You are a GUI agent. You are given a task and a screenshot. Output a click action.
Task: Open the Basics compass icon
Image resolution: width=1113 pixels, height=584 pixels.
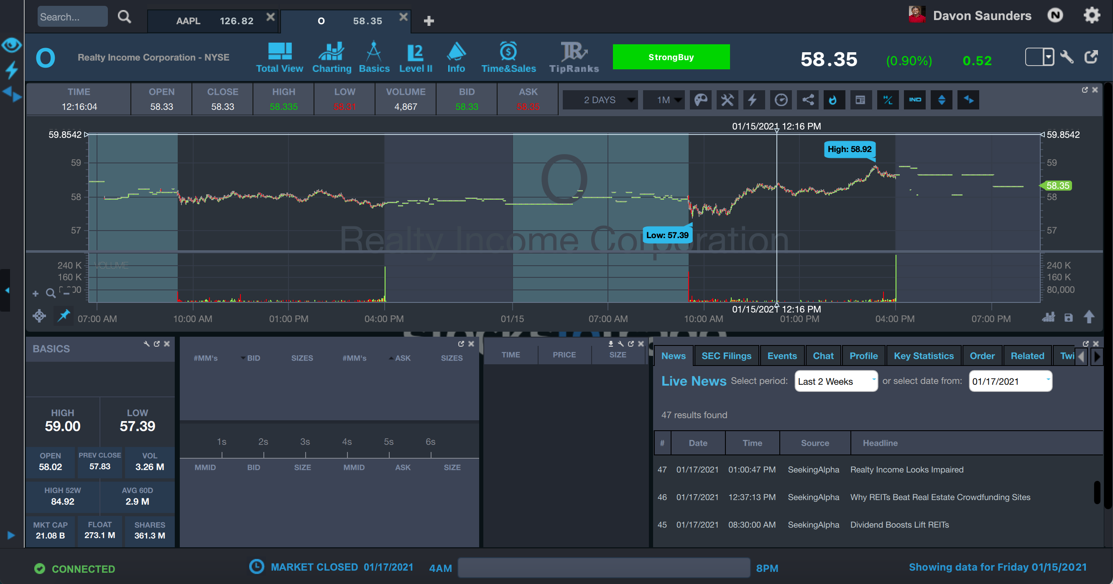point(374,57)
